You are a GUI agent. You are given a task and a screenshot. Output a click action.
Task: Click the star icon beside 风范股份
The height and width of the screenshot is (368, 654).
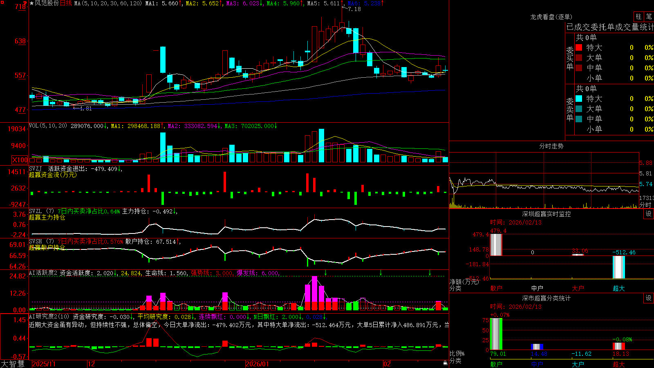coord(32,3)
